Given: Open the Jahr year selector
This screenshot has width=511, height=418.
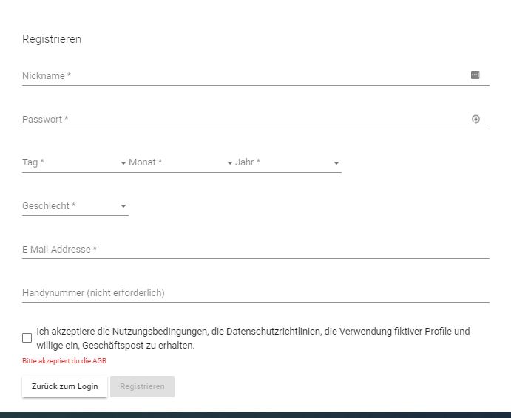Looking at the screenshot, I should point(288,162).
